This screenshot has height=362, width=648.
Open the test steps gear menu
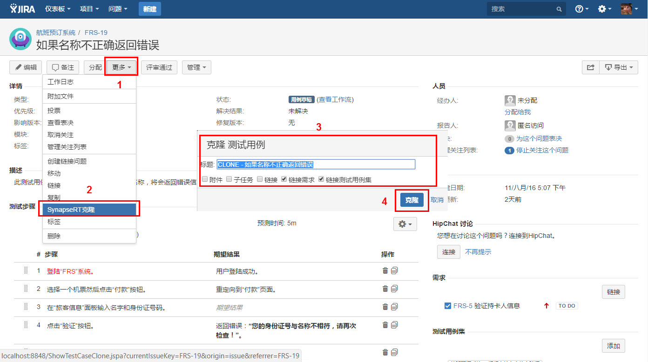coord(405,224)
